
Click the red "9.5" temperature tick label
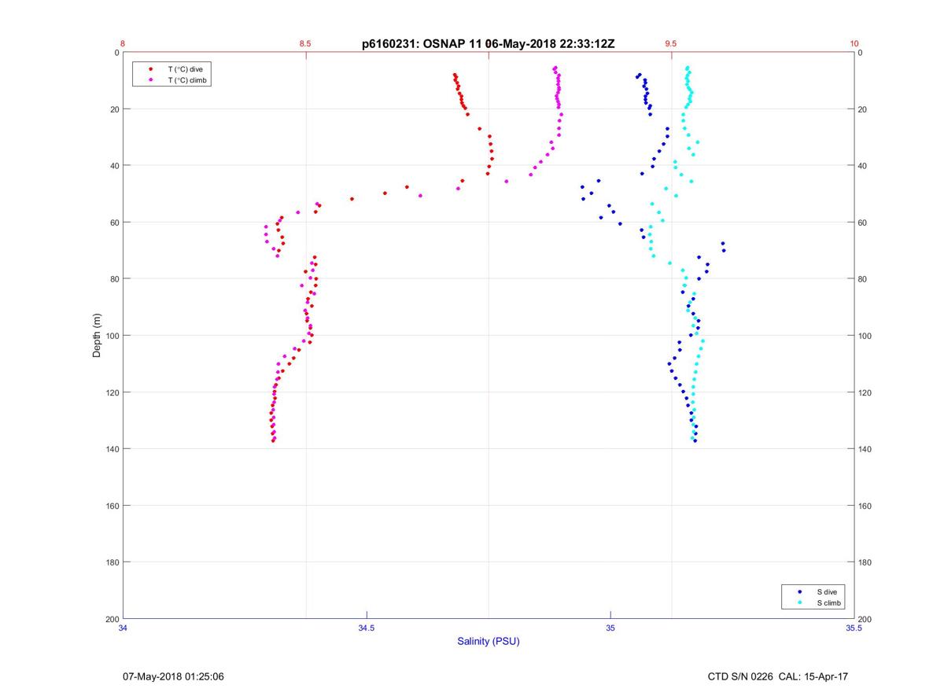tap(671, 44)
